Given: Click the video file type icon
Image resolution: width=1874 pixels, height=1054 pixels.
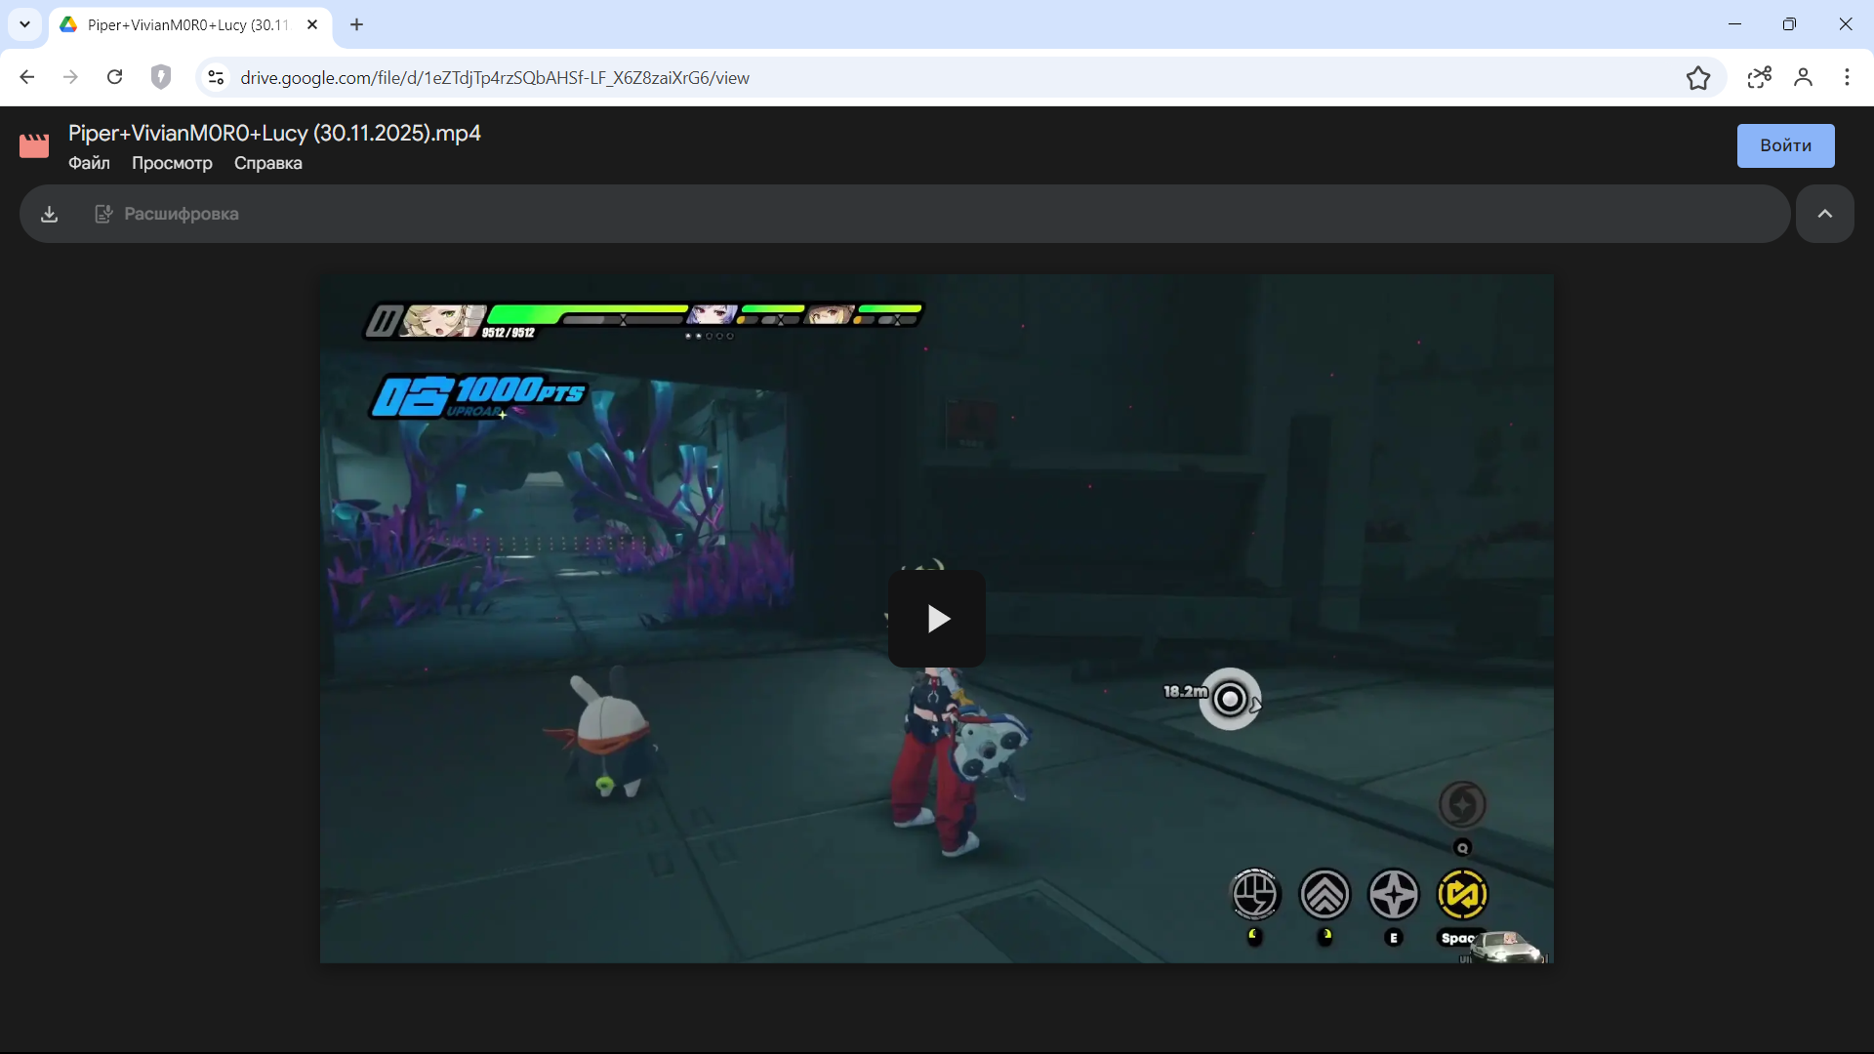Looking at the screenshot, I should click(34, 146).
